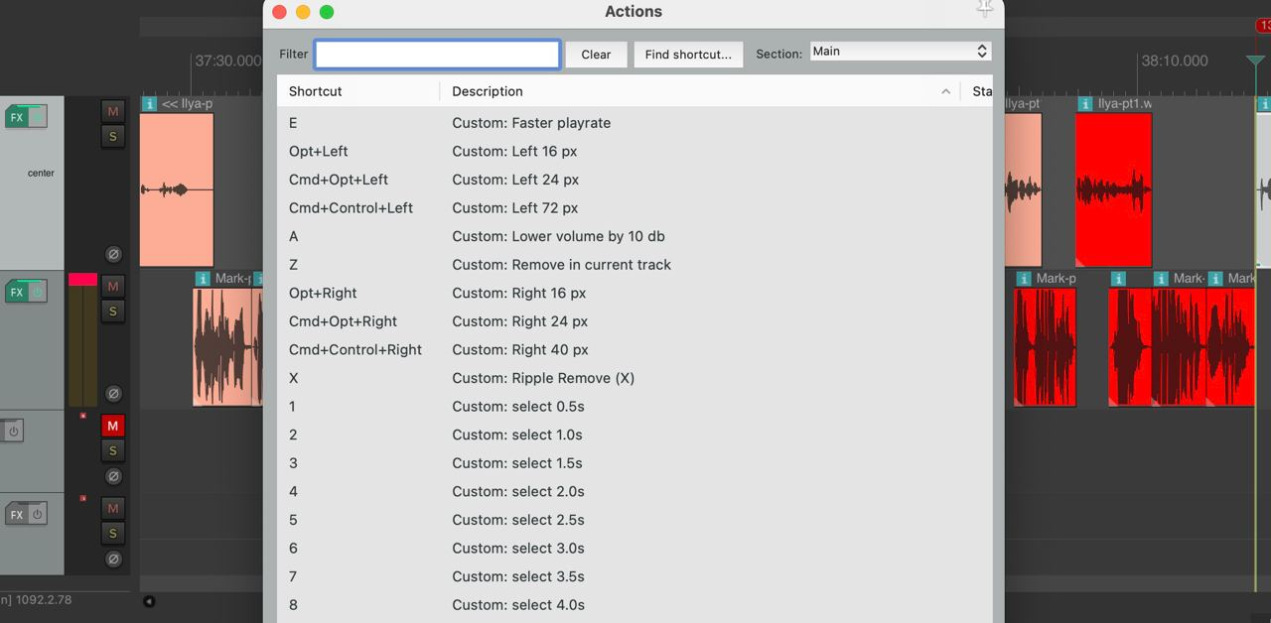The image size is (1271, 623).
Task: Click the phase invert icon on first track
Action: [x=113, y=254]
